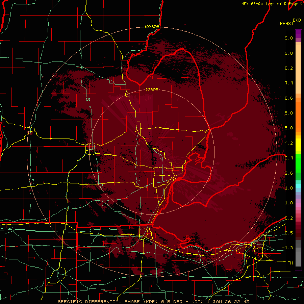Click the purple segment atop the color bar

coord(298,34)
